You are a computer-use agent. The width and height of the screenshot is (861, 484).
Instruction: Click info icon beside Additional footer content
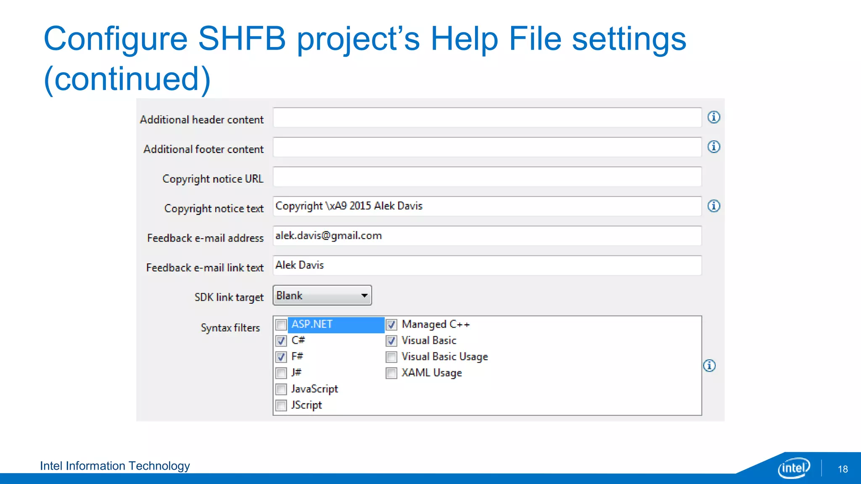pos(713,147)
